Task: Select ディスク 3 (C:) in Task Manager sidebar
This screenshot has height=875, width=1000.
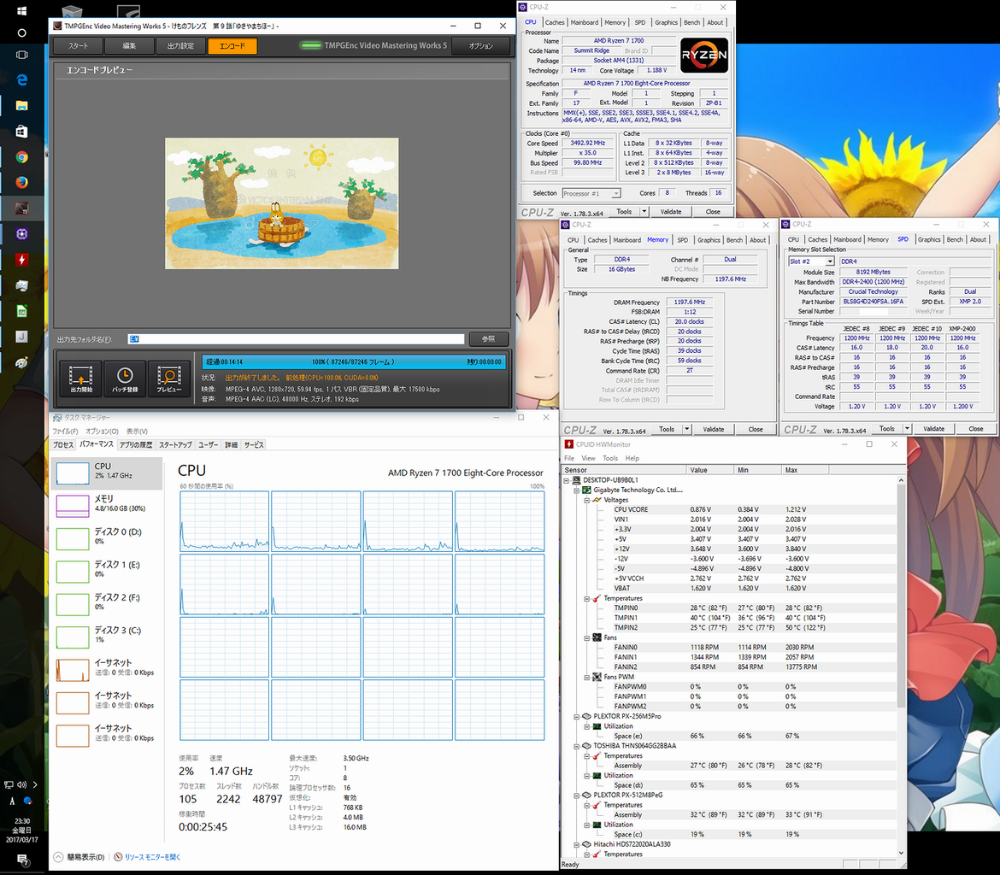Action: coord(107,637)
